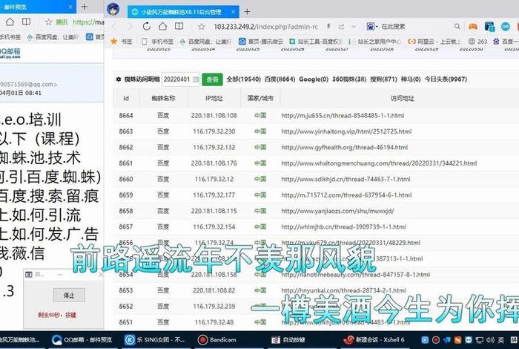This screenshot has height=349, width=519.
Task: Click the IP地址 column header
Action: (x=214, y=99)
